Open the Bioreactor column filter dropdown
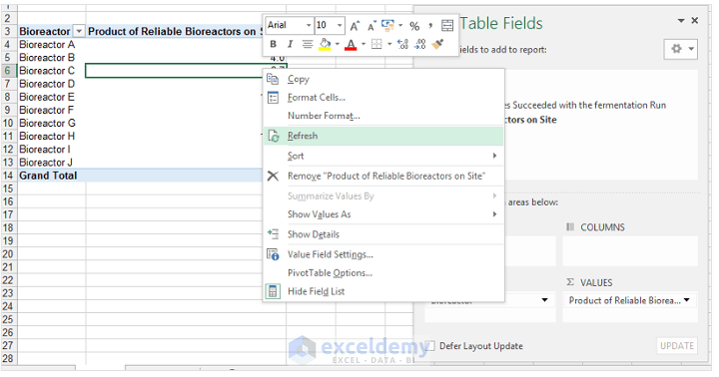The height and width of the screenshot is (377, 719). click(x=79, y=31)
